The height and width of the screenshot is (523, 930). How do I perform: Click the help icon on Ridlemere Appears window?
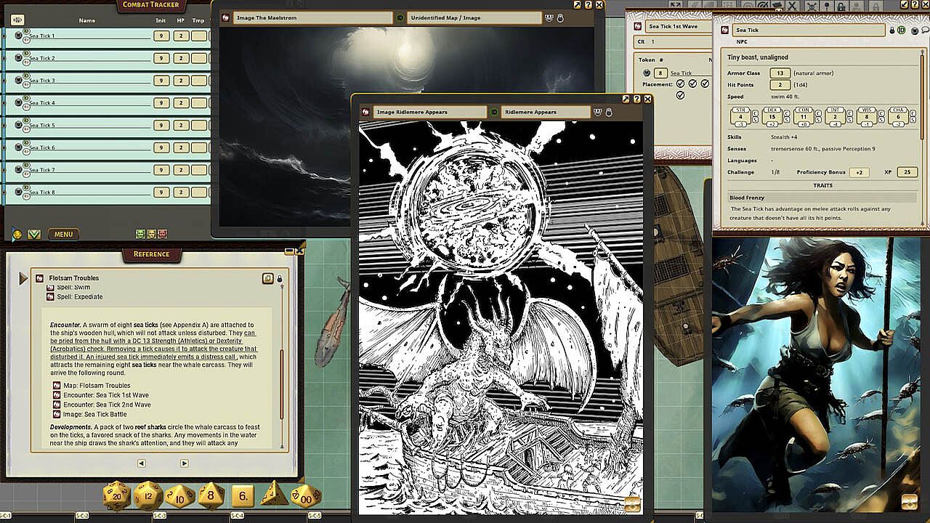pyautogui.click(x=636, y=100)
